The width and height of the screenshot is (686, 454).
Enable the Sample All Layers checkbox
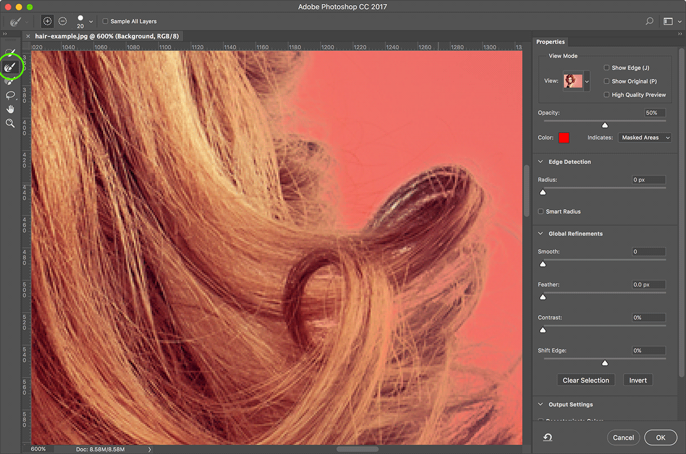(105, 22)
